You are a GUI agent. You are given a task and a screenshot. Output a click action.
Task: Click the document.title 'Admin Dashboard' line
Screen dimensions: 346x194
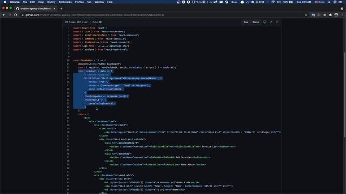(x=99, y=64)
